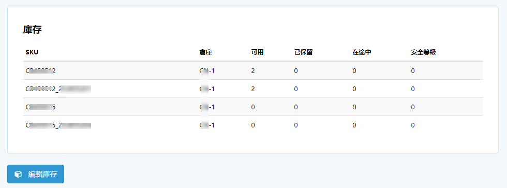Click the 倉庫 column header

point(206,52)
